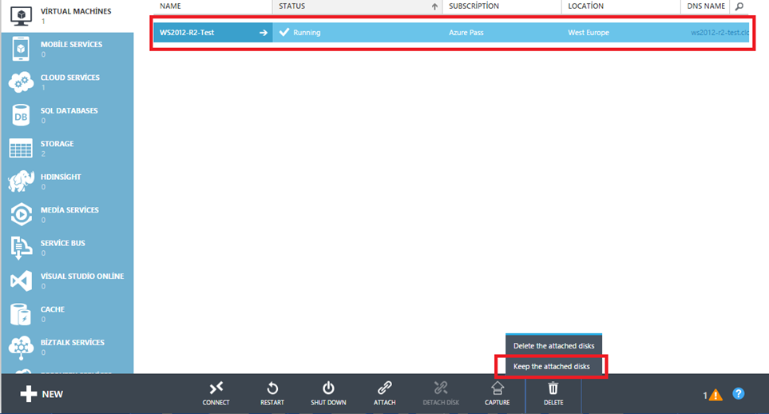Sort by the Status column header
769x414 pixels.
(x=291, y=6)
